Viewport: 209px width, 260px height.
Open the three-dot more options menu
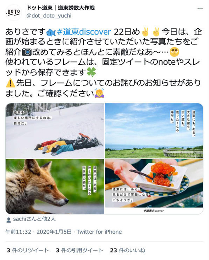(x=200, y=8)
